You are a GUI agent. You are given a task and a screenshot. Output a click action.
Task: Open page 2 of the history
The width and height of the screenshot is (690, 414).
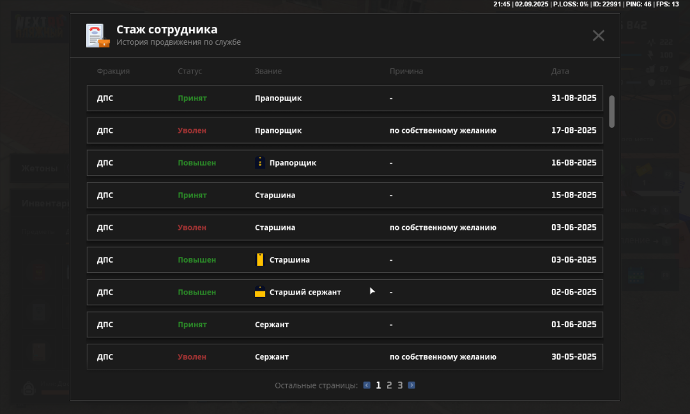(x=389, y=385)
